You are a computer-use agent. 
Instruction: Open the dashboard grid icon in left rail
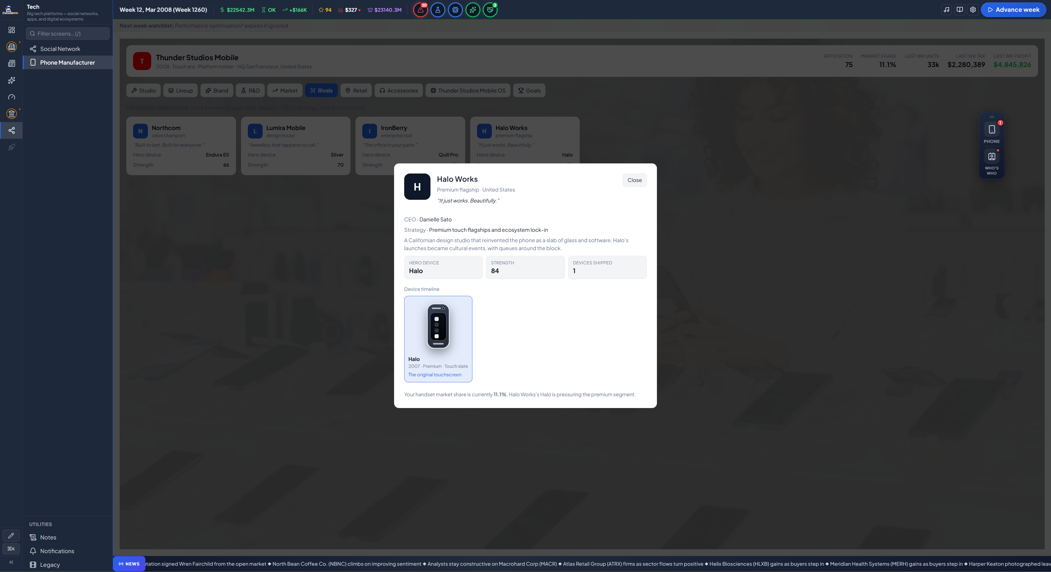point(12,30)
